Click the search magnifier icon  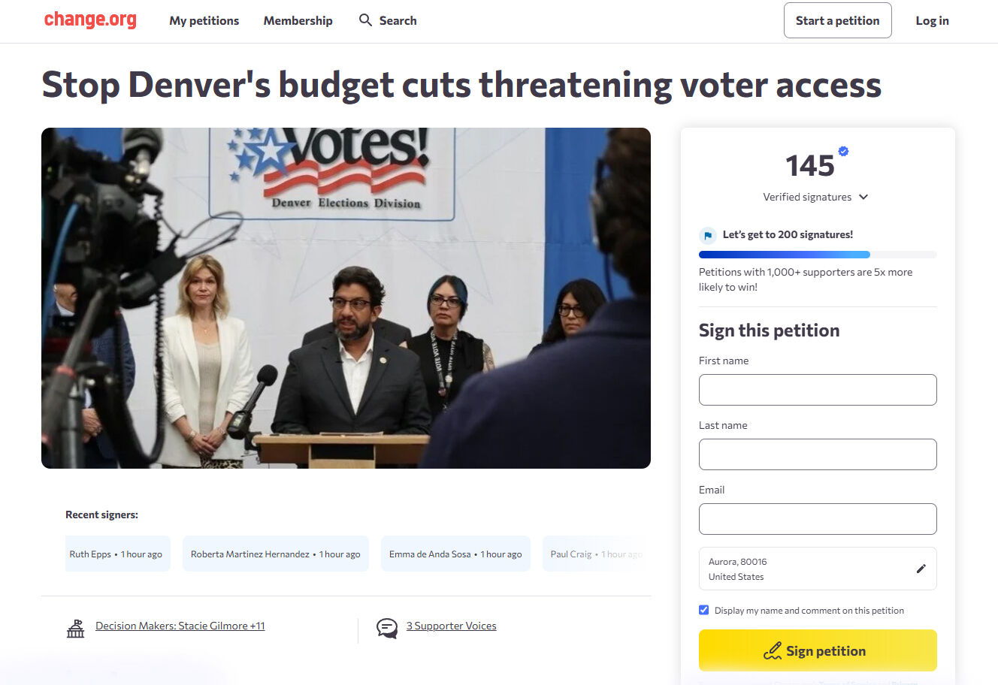(365, 20)
